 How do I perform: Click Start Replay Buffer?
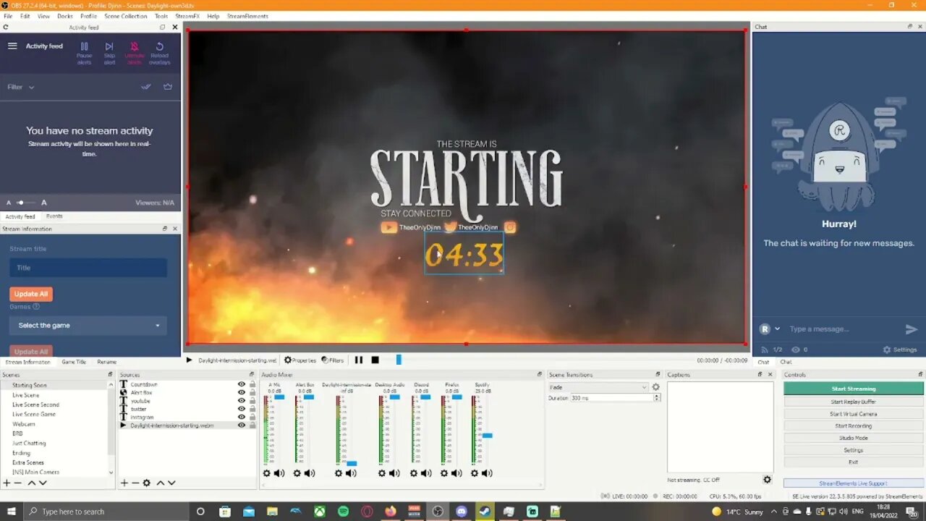coord(854,402)
